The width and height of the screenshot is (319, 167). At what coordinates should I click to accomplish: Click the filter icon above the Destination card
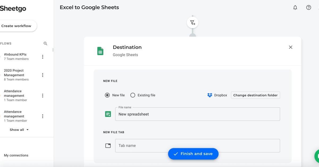[192, 23]
